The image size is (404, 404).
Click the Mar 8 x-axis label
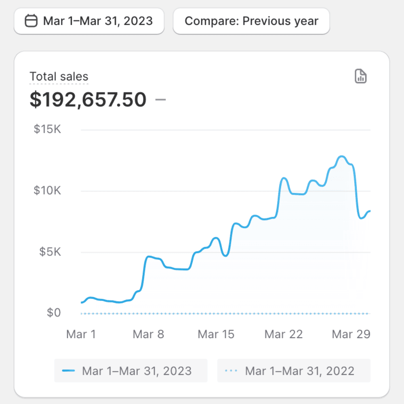[x=148, y=334]
